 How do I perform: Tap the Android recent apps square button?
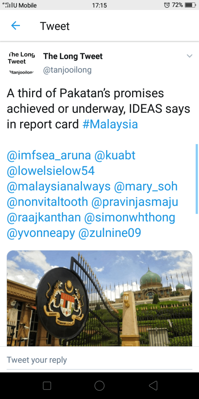[x=47, y=386]
